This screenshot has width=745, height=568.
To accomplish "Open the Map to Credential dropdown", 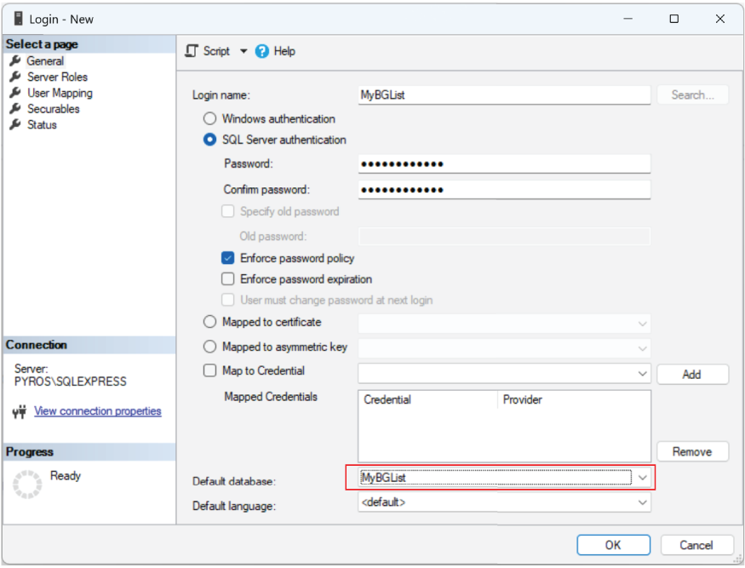I will pyautogui.click(x=642, y=374).
